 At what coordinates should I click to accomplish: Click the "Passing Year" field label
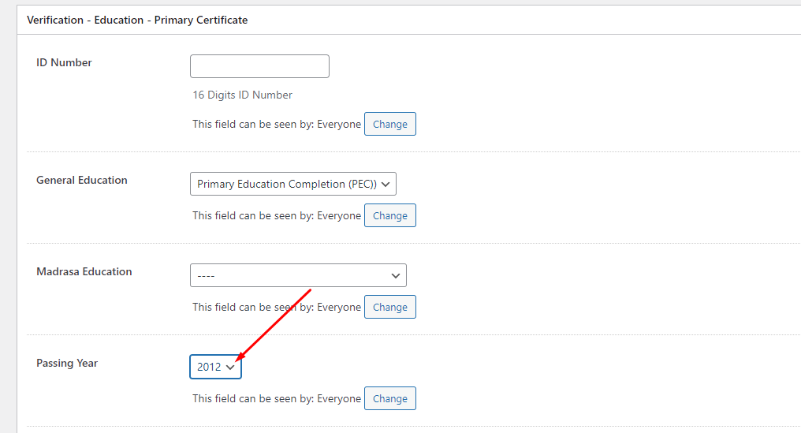point(67,363)
